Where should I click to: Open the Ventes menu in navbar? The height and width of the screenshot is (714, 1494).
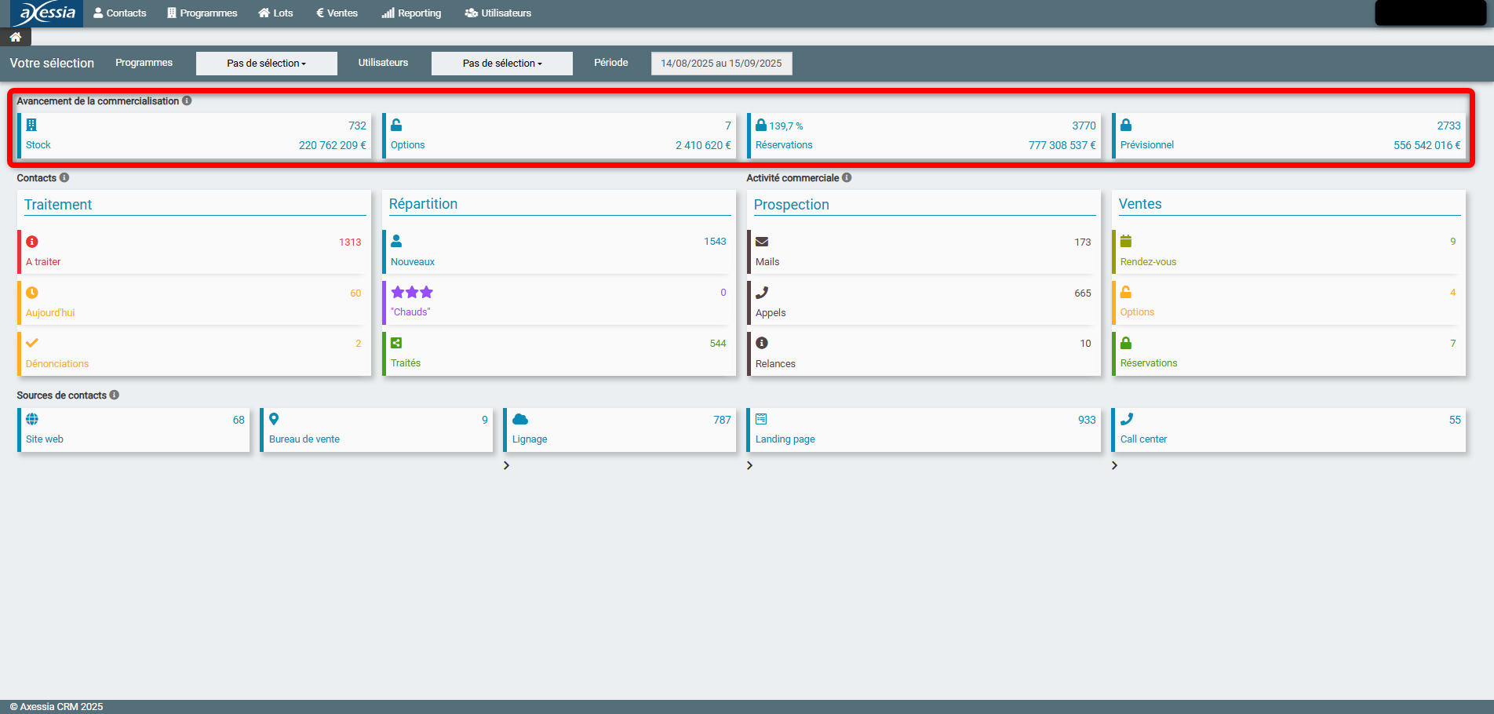tap(337, 13)
